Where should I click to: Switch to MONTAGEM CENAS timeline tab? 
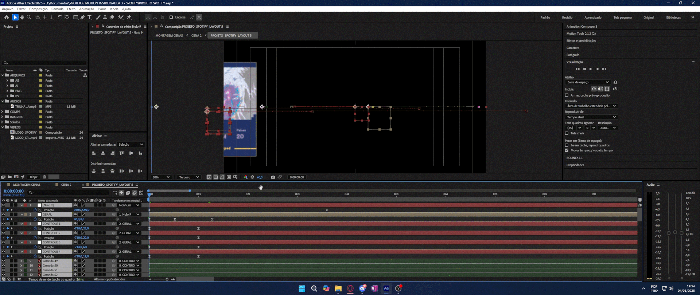click(27, 185)
